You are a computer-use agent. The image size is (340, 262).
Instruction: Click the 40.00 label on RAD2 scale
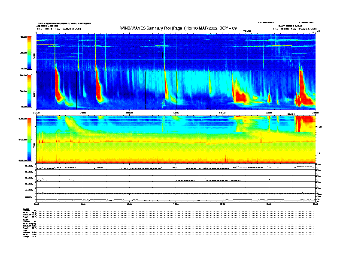tap(23, 37)
